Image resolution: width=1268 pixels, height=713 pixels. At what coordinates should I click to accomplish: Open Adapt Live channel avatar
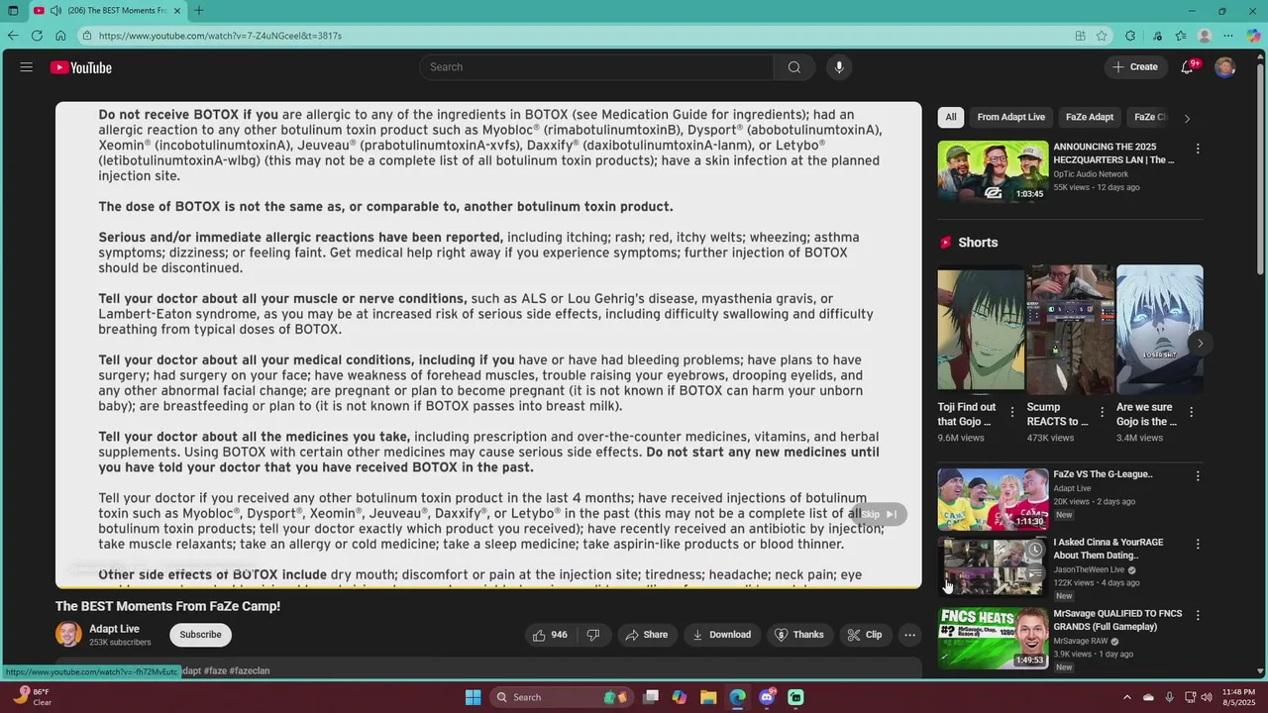click(x=68, y=635)
